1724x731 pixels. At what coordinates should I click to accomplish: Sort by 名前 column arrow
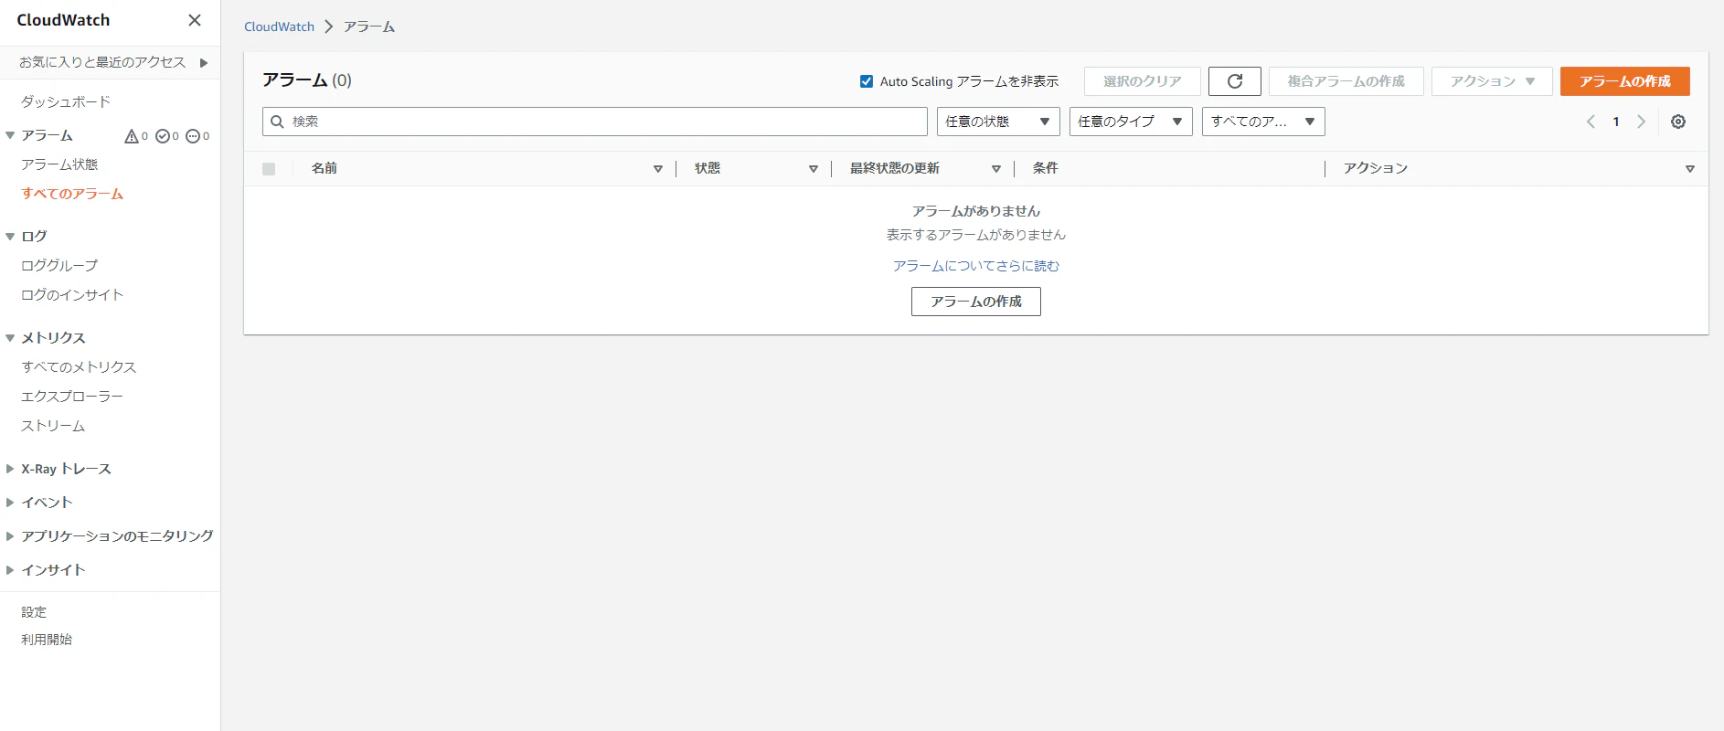[658, 169]
